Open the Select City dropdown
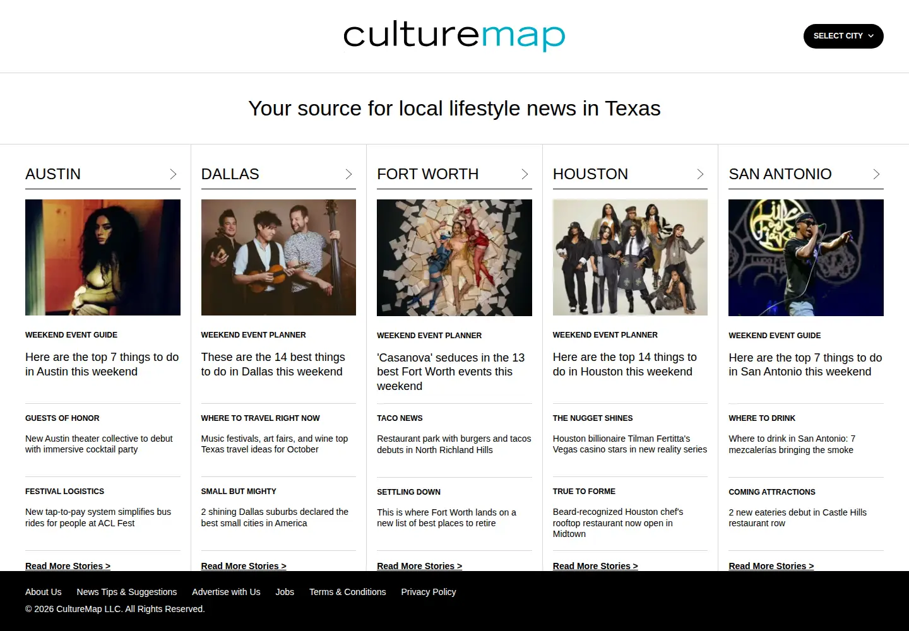 [x=843, y=36]
